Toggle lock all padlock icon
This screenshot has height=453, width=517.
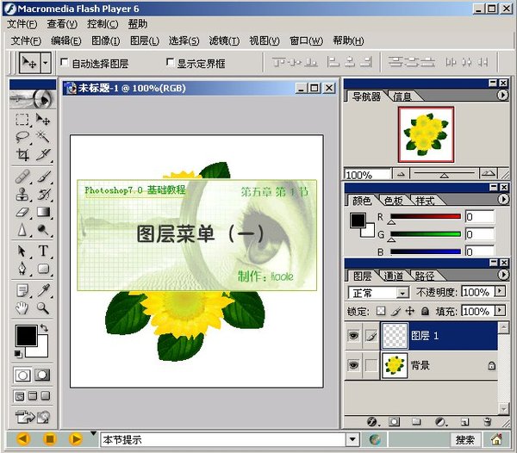click(x=425, y=311)
